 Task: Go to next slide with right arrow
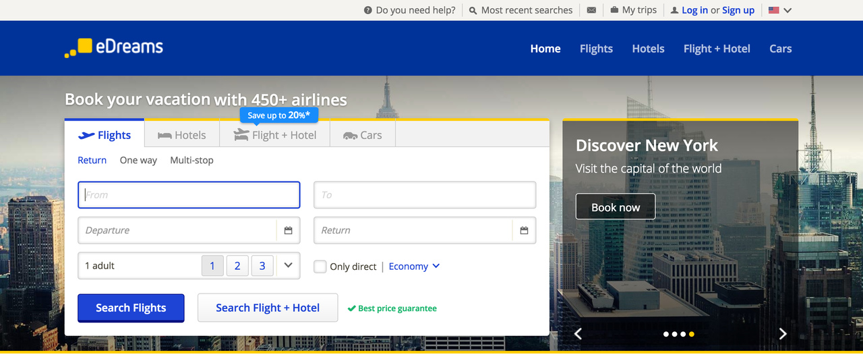coord(783,333)
